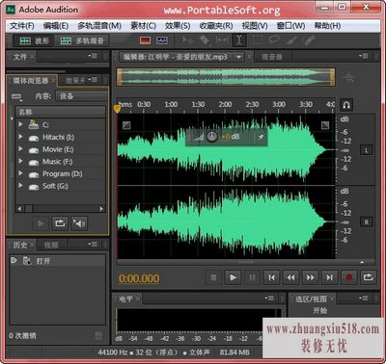Click media browser preview play button
386x364 pixels.
tap(41, 223)
